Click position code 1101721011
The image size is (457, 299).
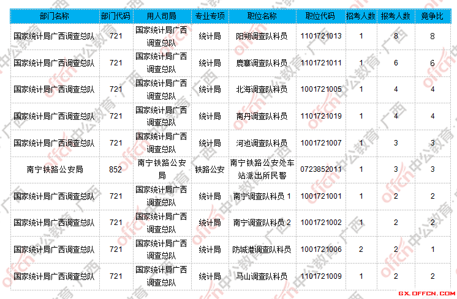(x=321, y=63)
